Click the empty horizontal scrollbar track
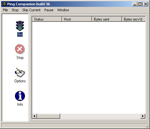 click(100, 116)
